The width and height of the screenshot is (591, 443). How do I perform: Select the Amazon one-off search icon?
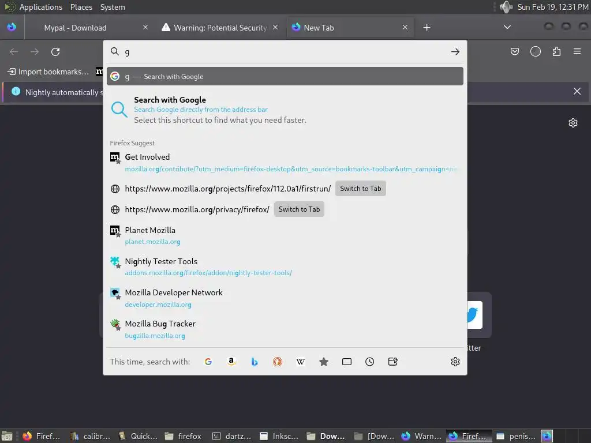[x=231, y=362]
